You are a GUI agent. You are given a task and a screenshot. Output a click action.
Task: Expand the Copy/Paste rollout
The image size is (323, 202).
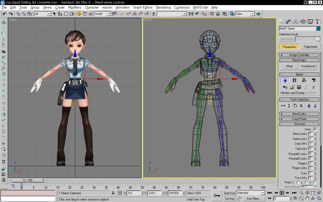[299, 119]
